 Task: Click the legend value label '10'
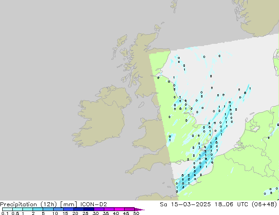click(55, 213)
